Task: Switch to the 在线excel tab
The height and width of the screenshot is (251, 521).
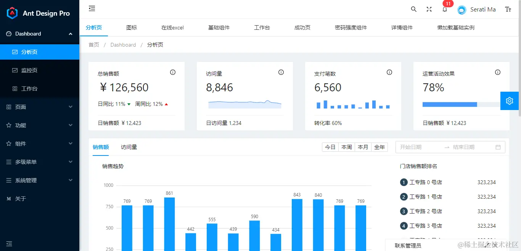Action: (172, 28)
